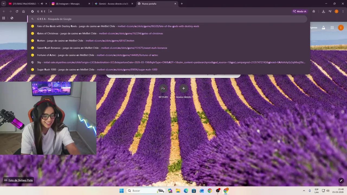
Task: Open a new tab with plus button
Action: click(x=182, y=4)
